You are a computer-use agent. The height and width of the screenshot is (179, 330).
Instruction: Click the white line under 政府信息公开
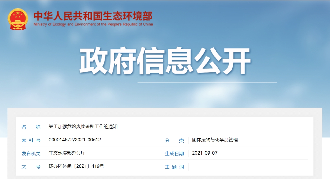click(x=207, y=82)
